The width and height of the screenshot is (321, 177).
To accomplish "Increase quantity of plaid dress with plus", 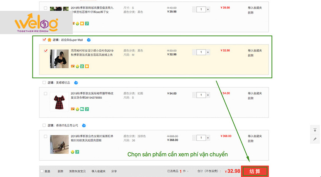I will 208,95.
